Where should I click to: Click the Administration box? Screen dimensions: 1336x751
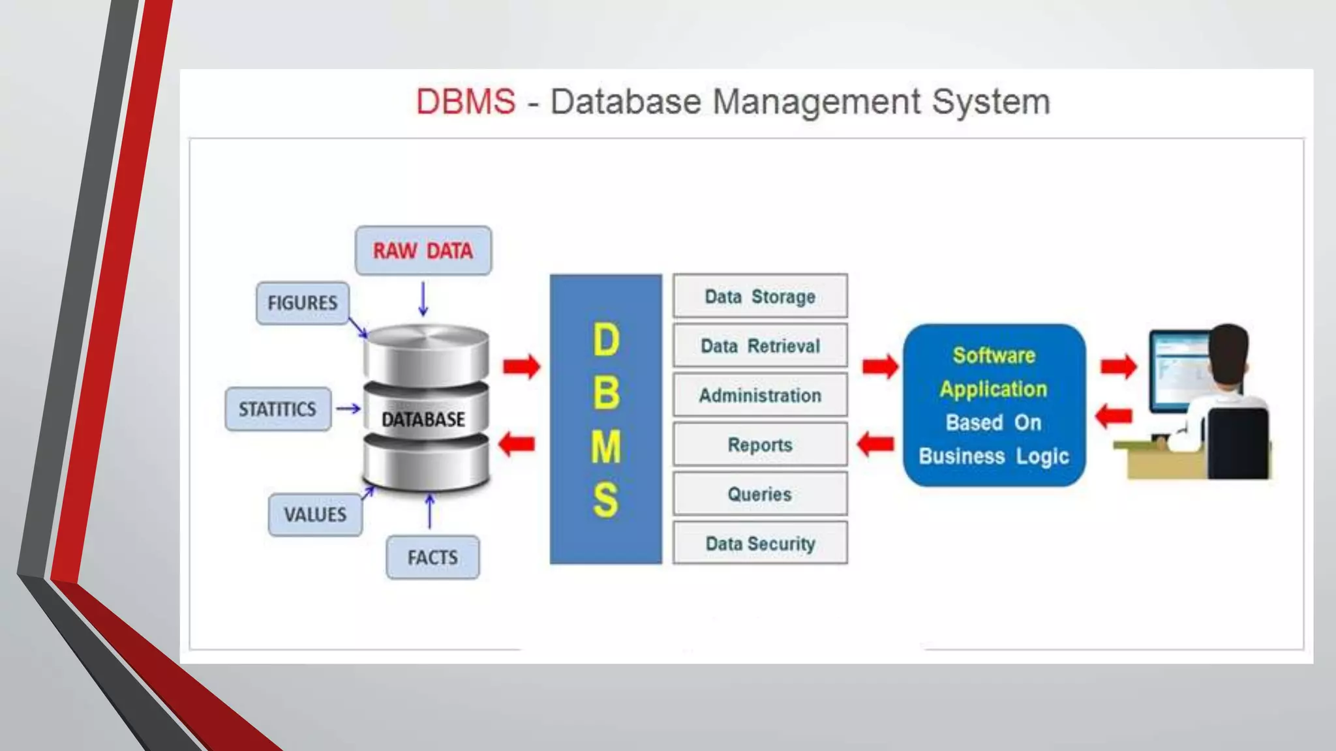click(760, 396)
